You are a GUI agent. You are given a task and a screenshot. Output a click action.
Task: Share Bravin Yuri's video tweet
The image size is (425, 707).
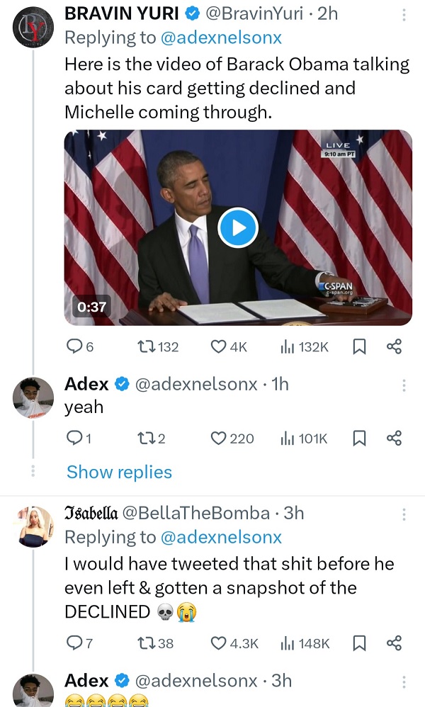coord(395,346)
